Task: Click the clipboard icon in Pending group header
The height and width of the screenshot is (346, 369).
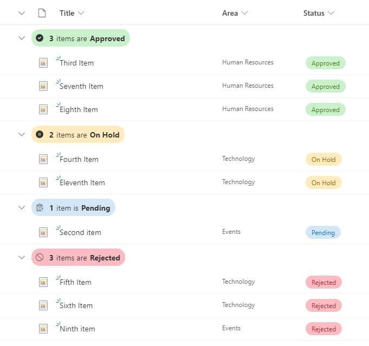Action: (x=40, y=207)
